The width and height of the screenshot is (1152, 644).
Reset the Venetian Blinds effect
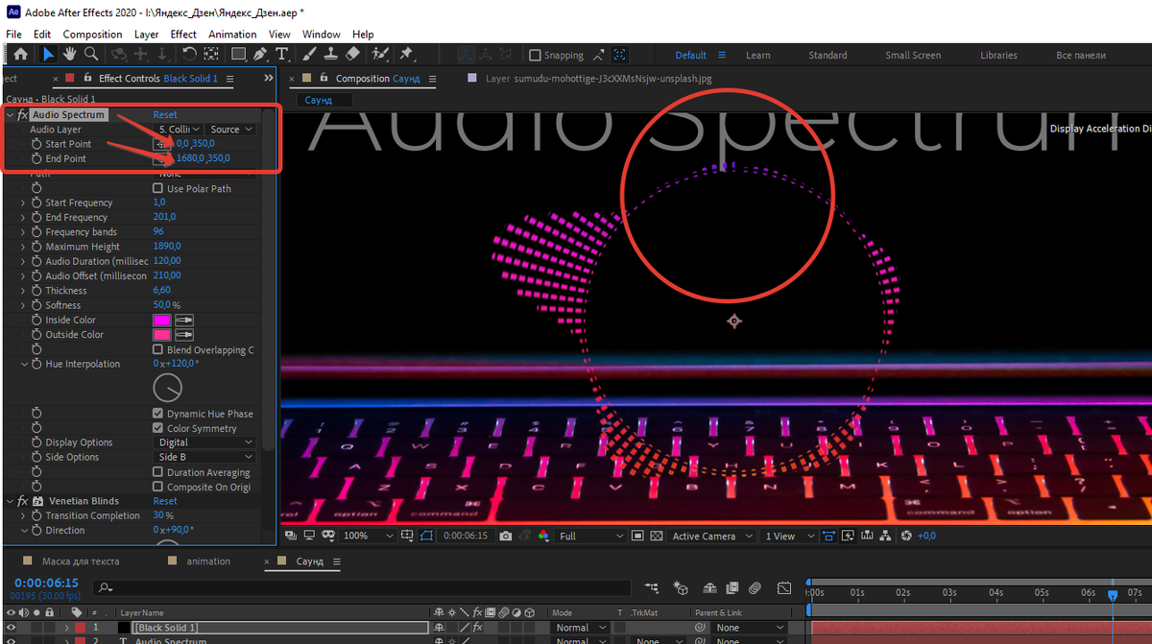pos(165,501)
